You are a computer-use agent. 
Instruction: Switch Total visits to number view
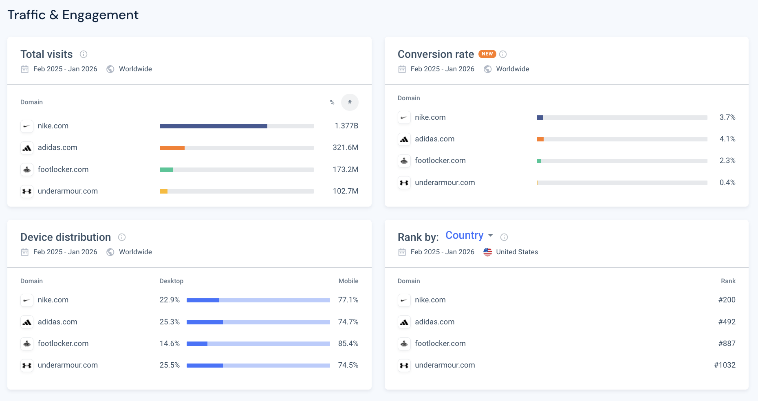point(350,102)
